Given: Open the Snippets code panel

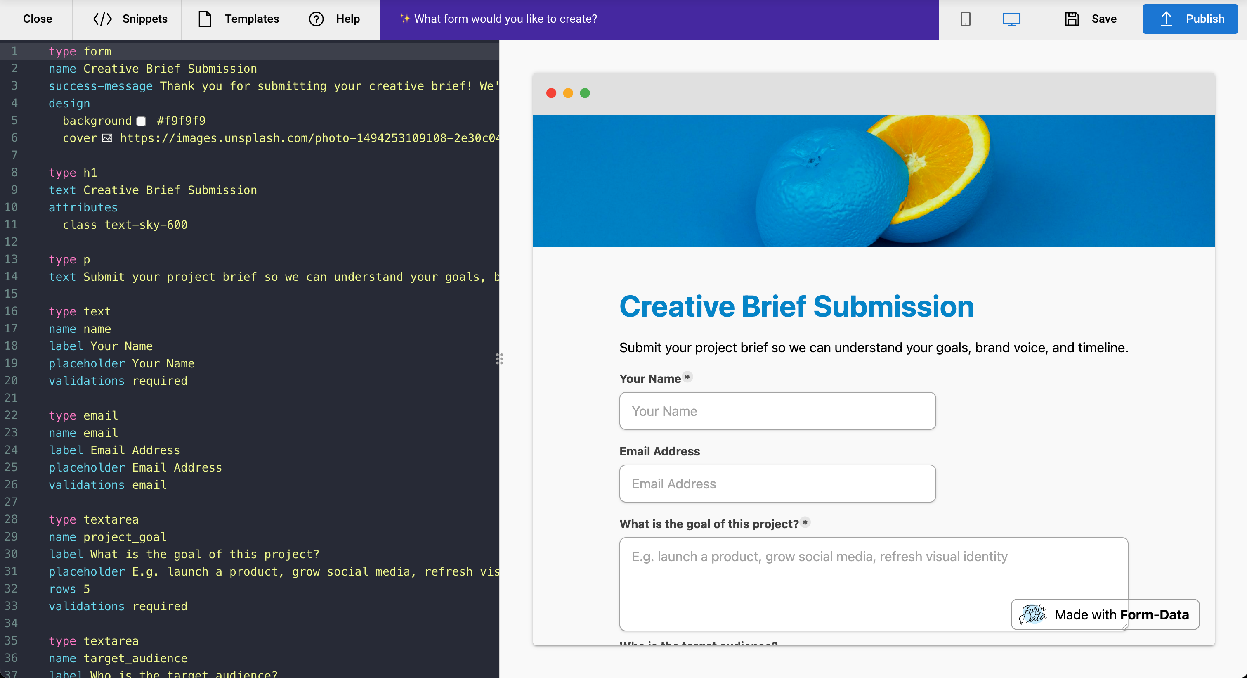Looking at the screenshot, I should click(x=127, y=19).
